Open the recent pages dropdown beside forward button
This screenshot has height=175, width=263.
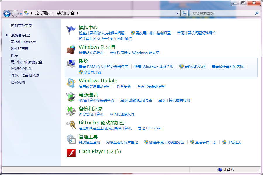point(20,13)
